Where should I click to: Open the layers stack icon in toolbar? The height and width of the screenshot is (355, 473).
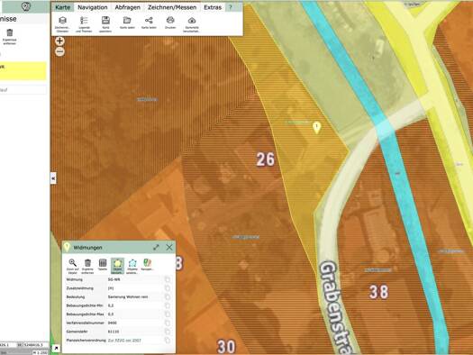coord(62,23)
